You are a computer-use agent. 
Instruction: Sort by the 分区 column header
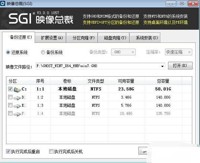[18, 81]
